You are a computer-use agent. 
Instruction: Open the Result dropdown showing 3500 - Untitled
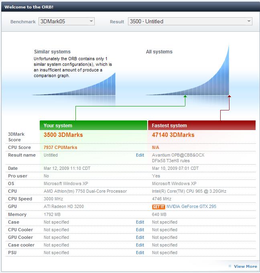(x=190, y=21)
